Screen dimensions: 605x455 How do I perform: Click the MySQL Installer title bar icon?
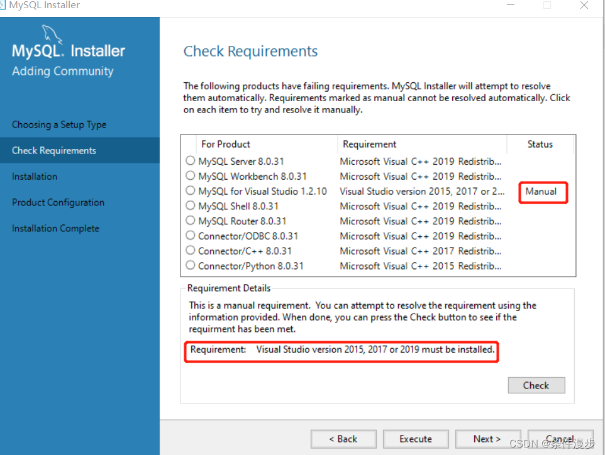point(6,5)
